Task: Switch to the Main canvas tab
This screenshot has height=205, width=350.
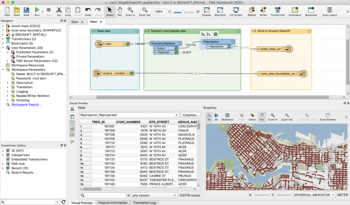Action: tap(94, 21)
